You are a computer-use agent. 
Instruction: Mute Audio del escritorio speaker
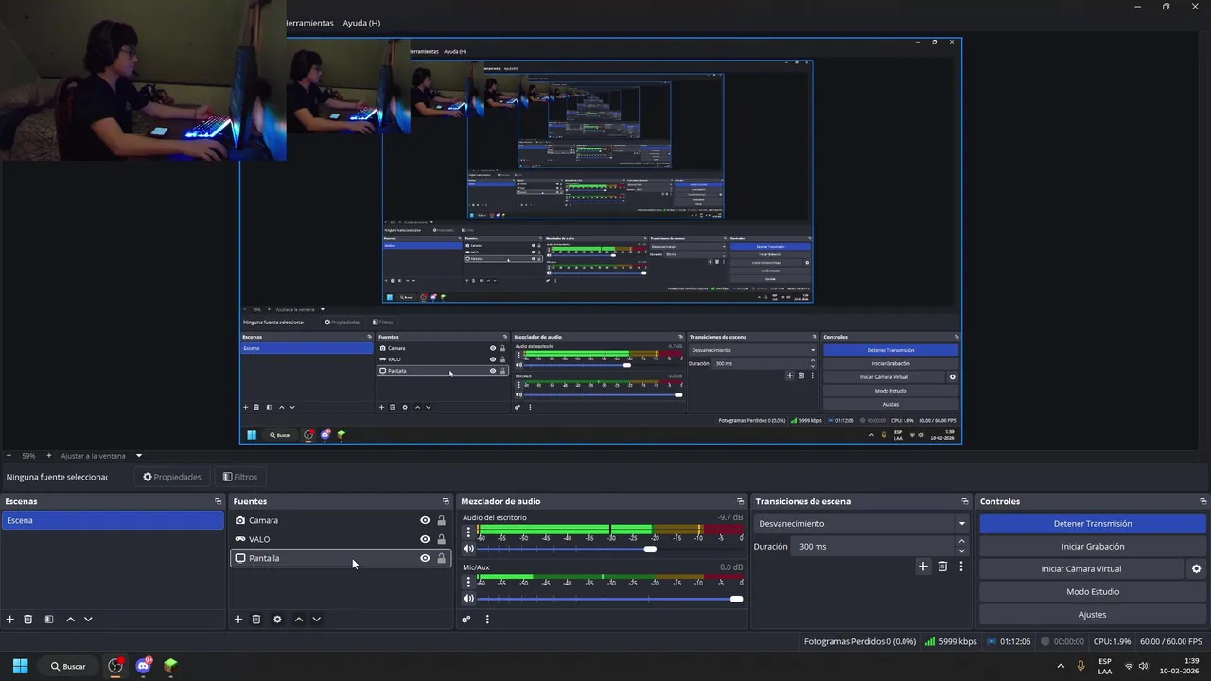click(468, 550)
